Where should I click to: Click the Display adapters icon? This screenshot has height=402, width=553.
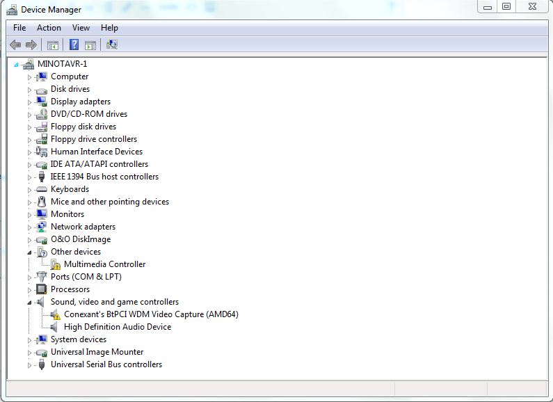pyautogui.click(x=41, y=102)
